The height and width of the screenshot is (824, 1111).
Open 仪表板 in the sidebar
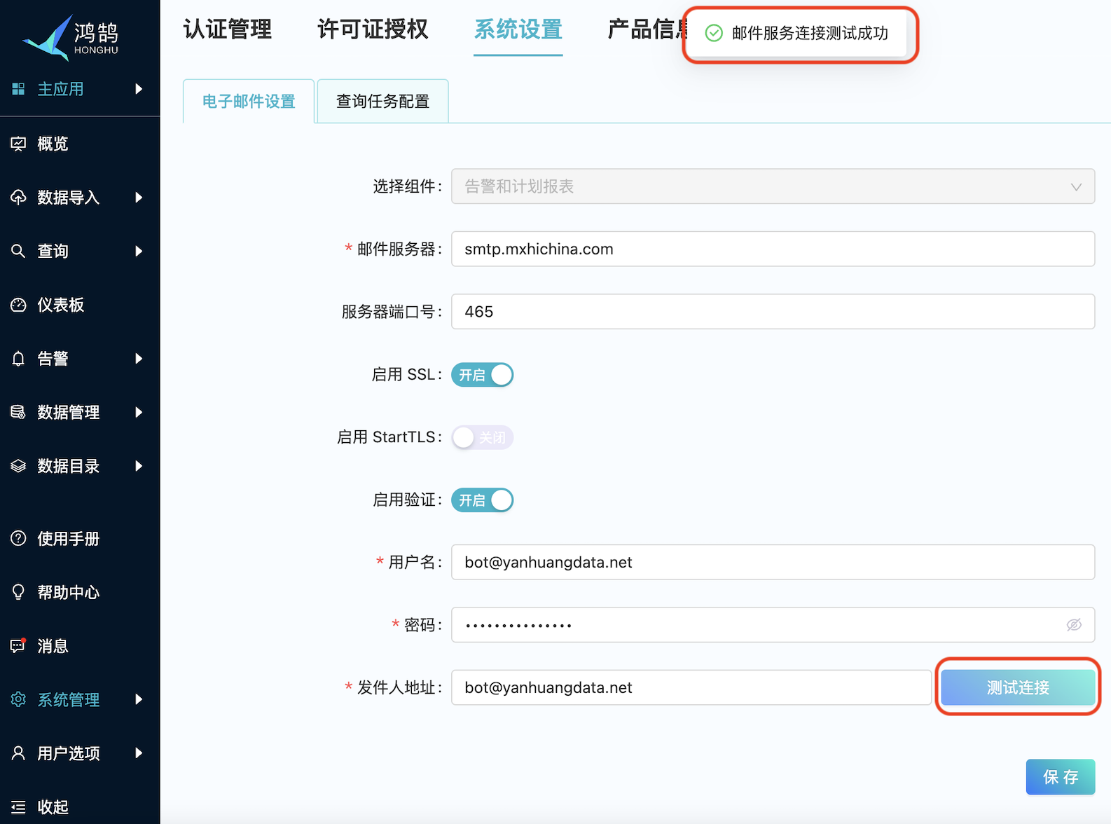point(61,305)
